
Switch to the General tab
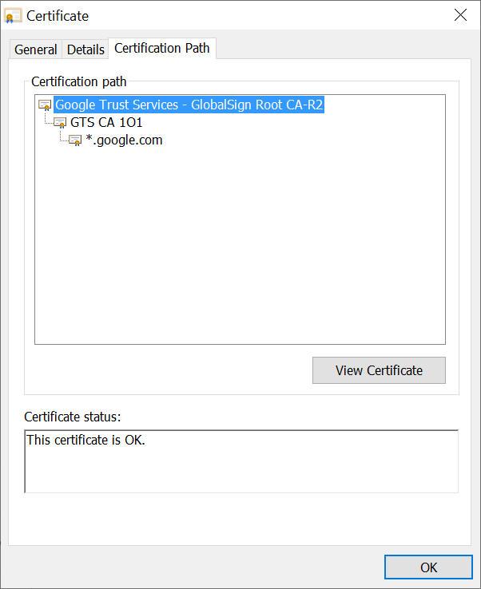[36, 49]
